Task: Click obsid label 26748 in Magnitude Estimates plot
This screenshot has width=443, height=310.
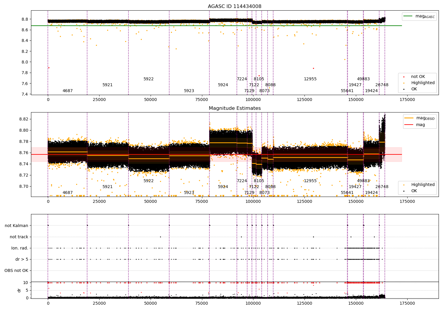Action: point(382,187)
